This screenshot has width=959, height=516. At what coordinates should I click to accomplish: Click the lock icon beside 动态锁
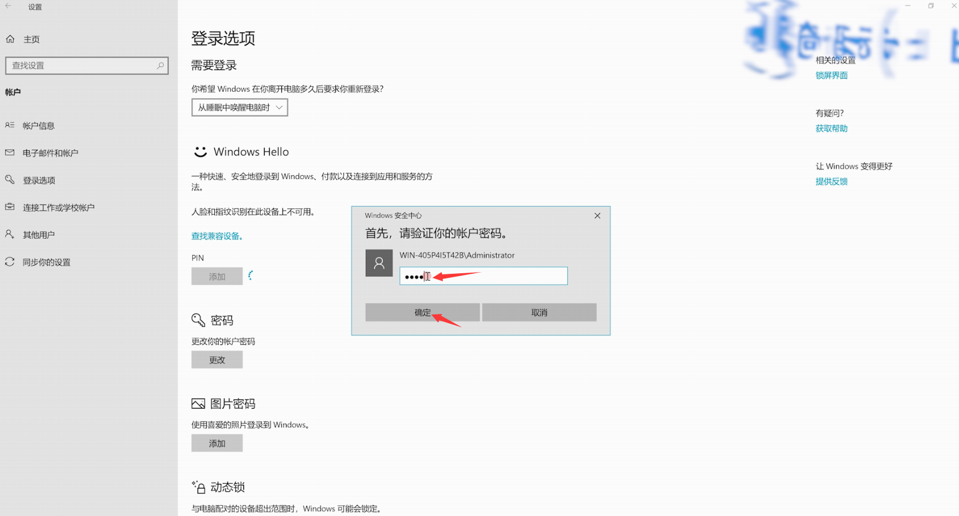199,487
